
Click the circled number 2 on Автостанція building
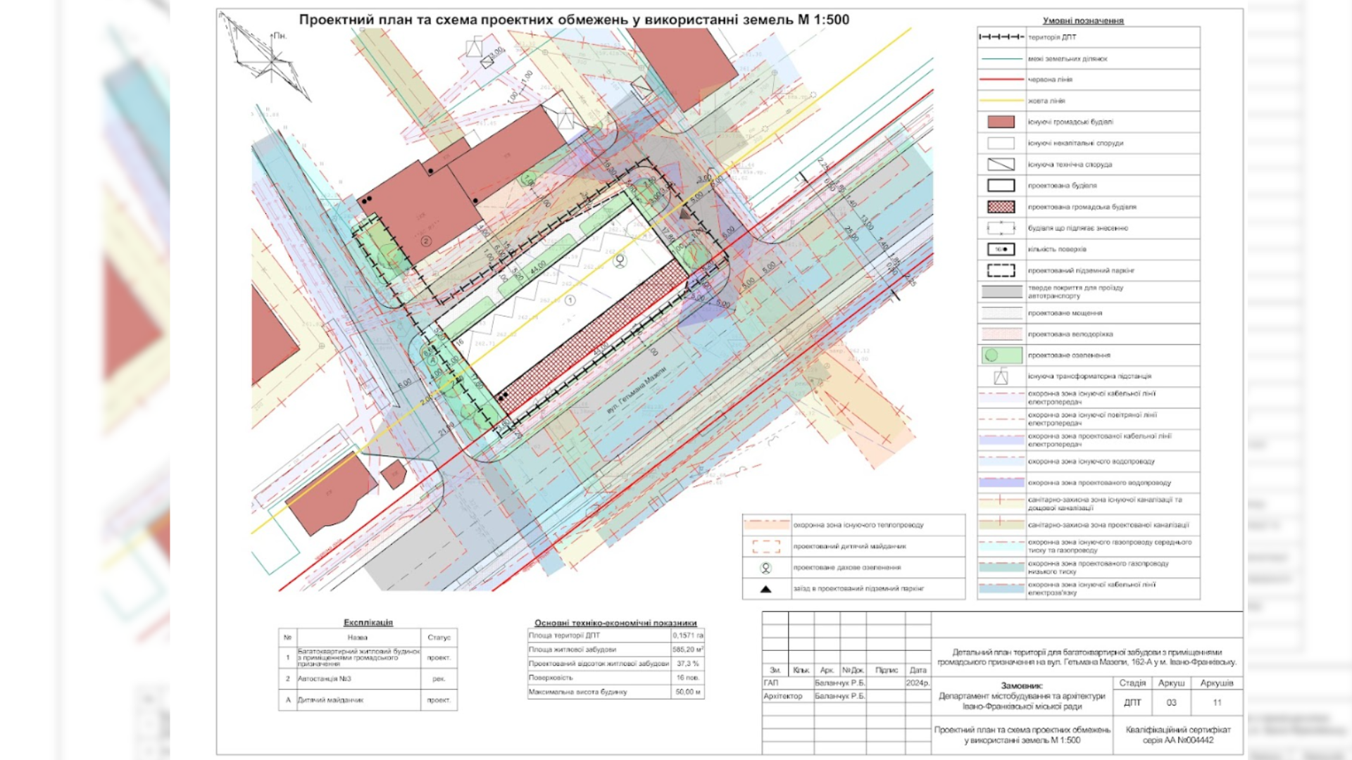point(426,241)
